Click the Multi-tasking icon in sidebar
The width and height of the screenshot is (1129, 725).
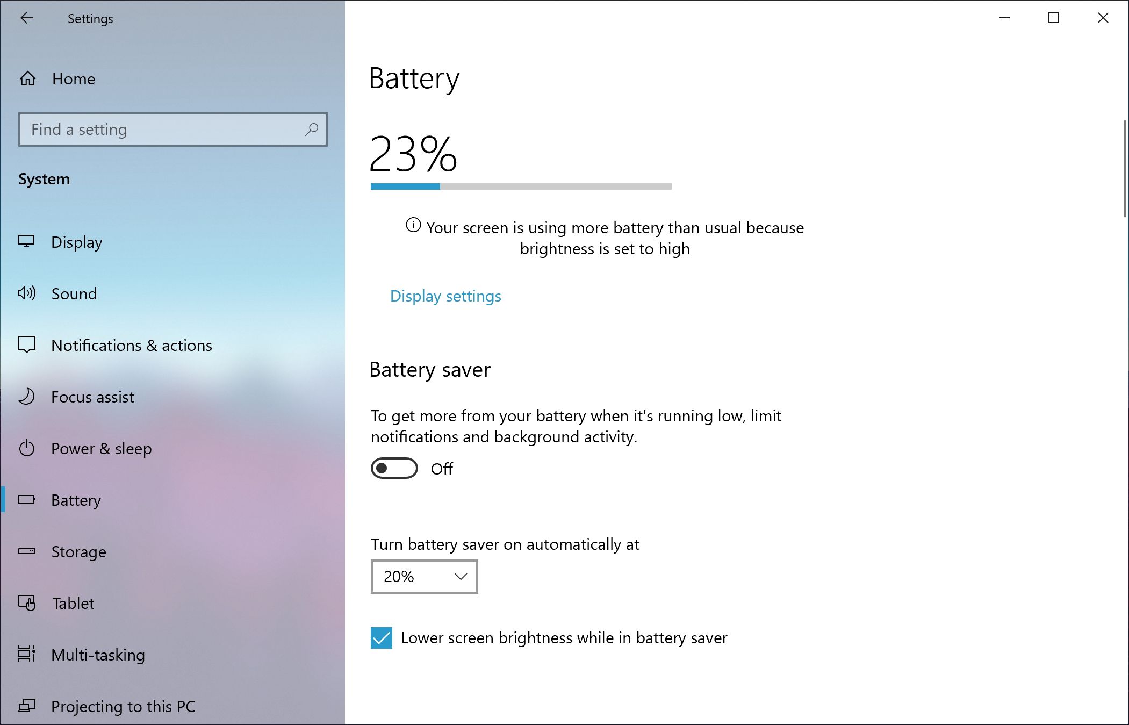click(29, 654)
